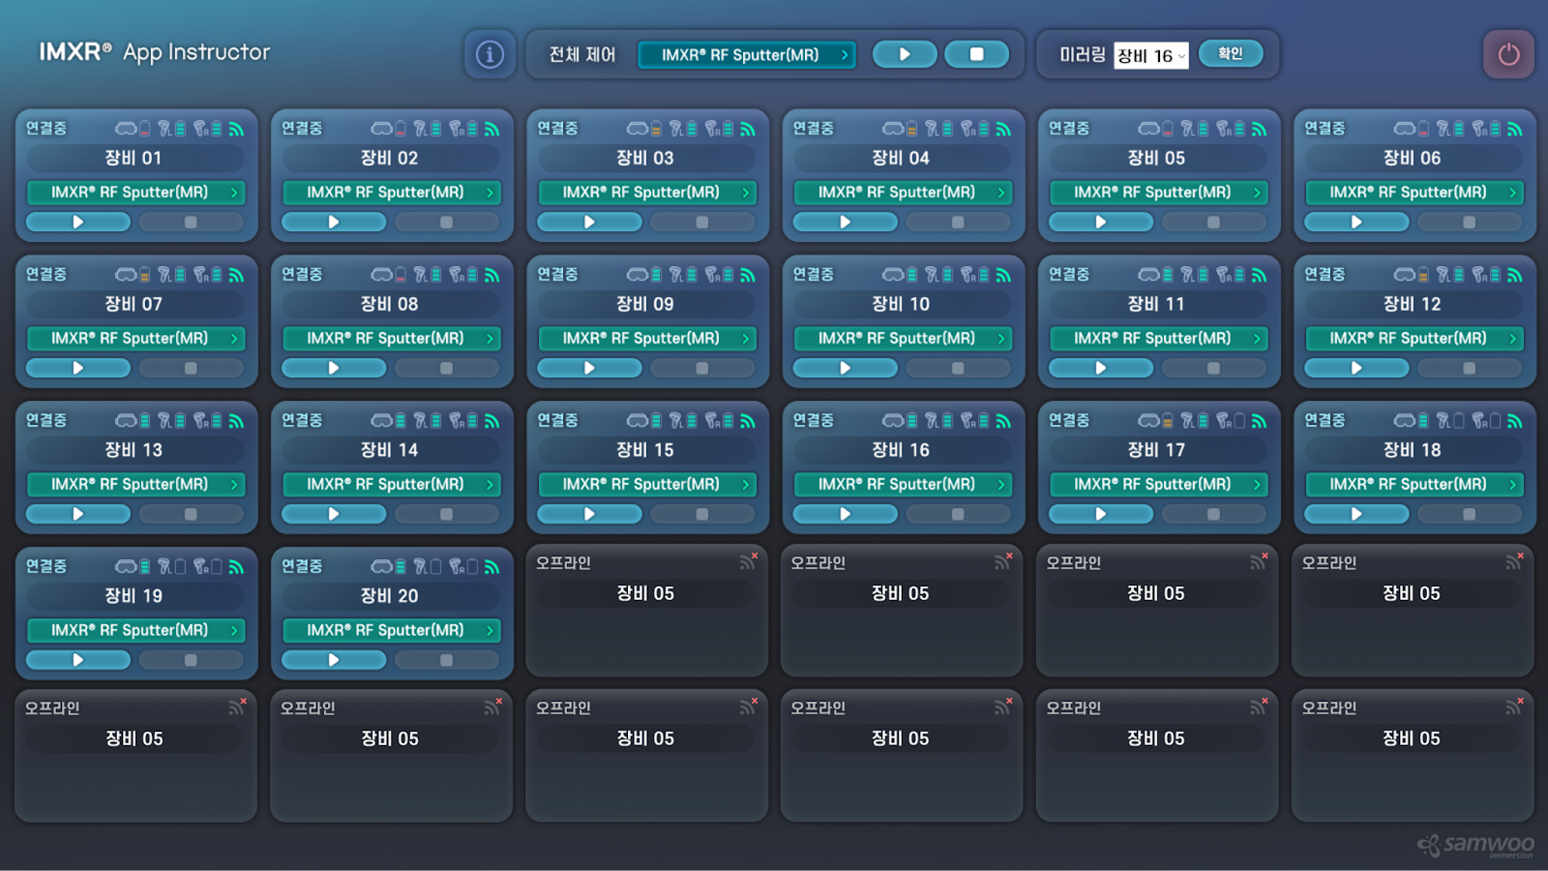Stop playback on 장비 11

pyautogui.click(x=1213, y=369)
